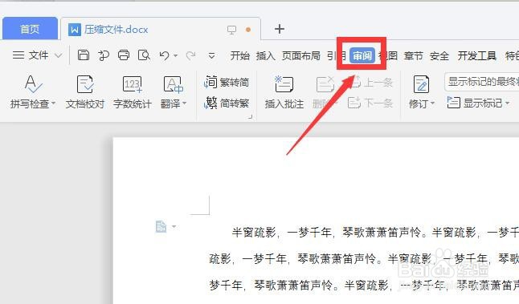Click the 字数统计 word count icon

132,84
